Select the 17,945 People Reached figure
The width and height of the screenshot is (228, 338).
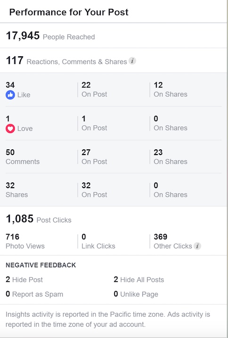tap(23, 36)
